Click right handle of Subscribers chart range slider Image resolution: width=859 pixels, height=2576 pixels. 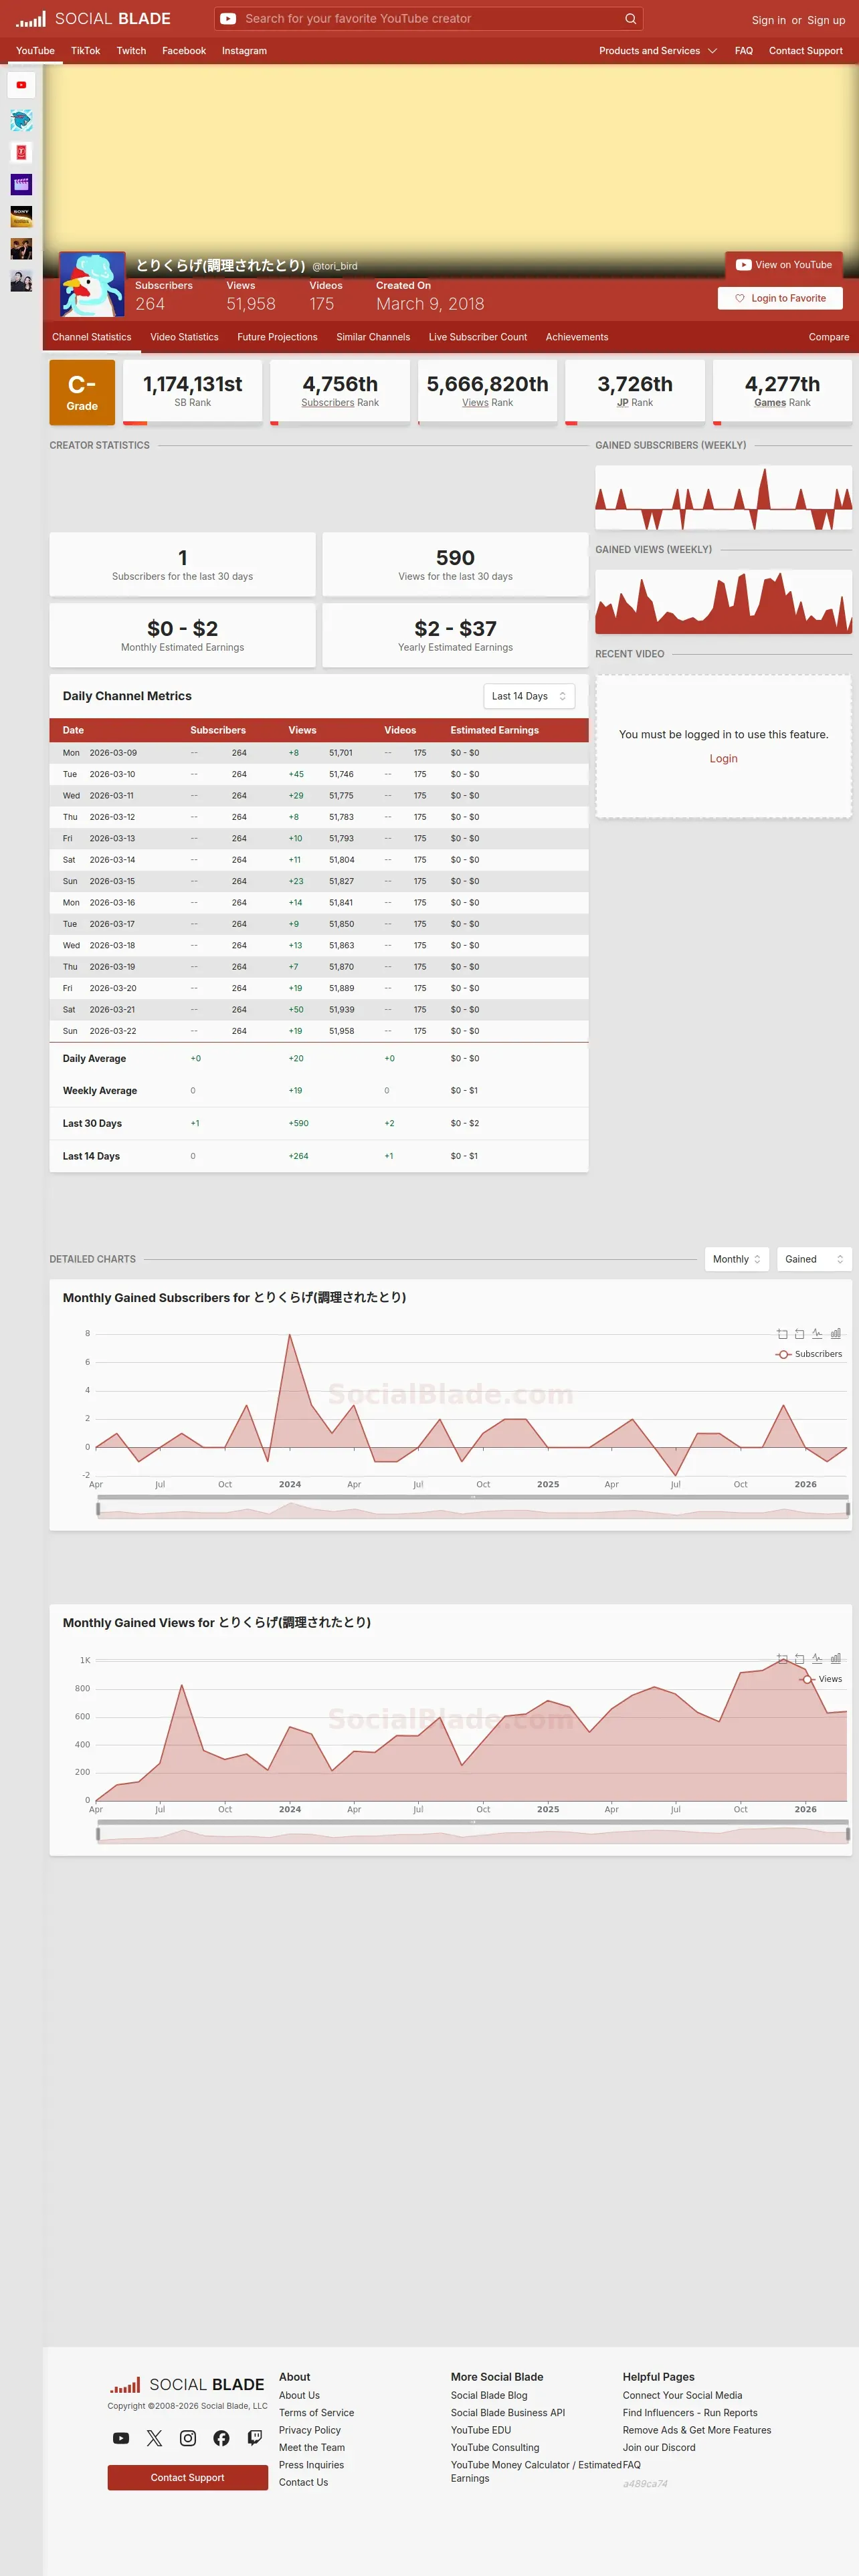(x=848, y=1509)
